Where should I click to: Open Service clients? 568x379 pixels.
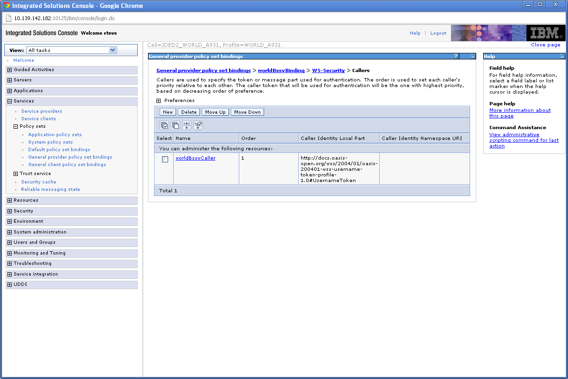coord(38,119)
